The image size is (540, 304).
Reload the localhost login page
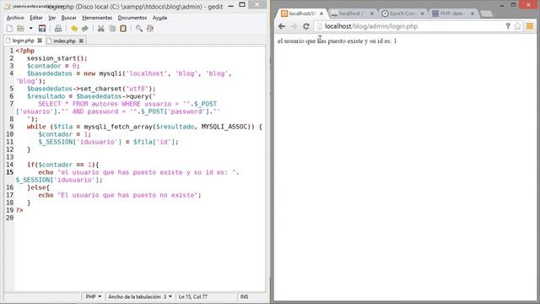click(x=306, y=26)
